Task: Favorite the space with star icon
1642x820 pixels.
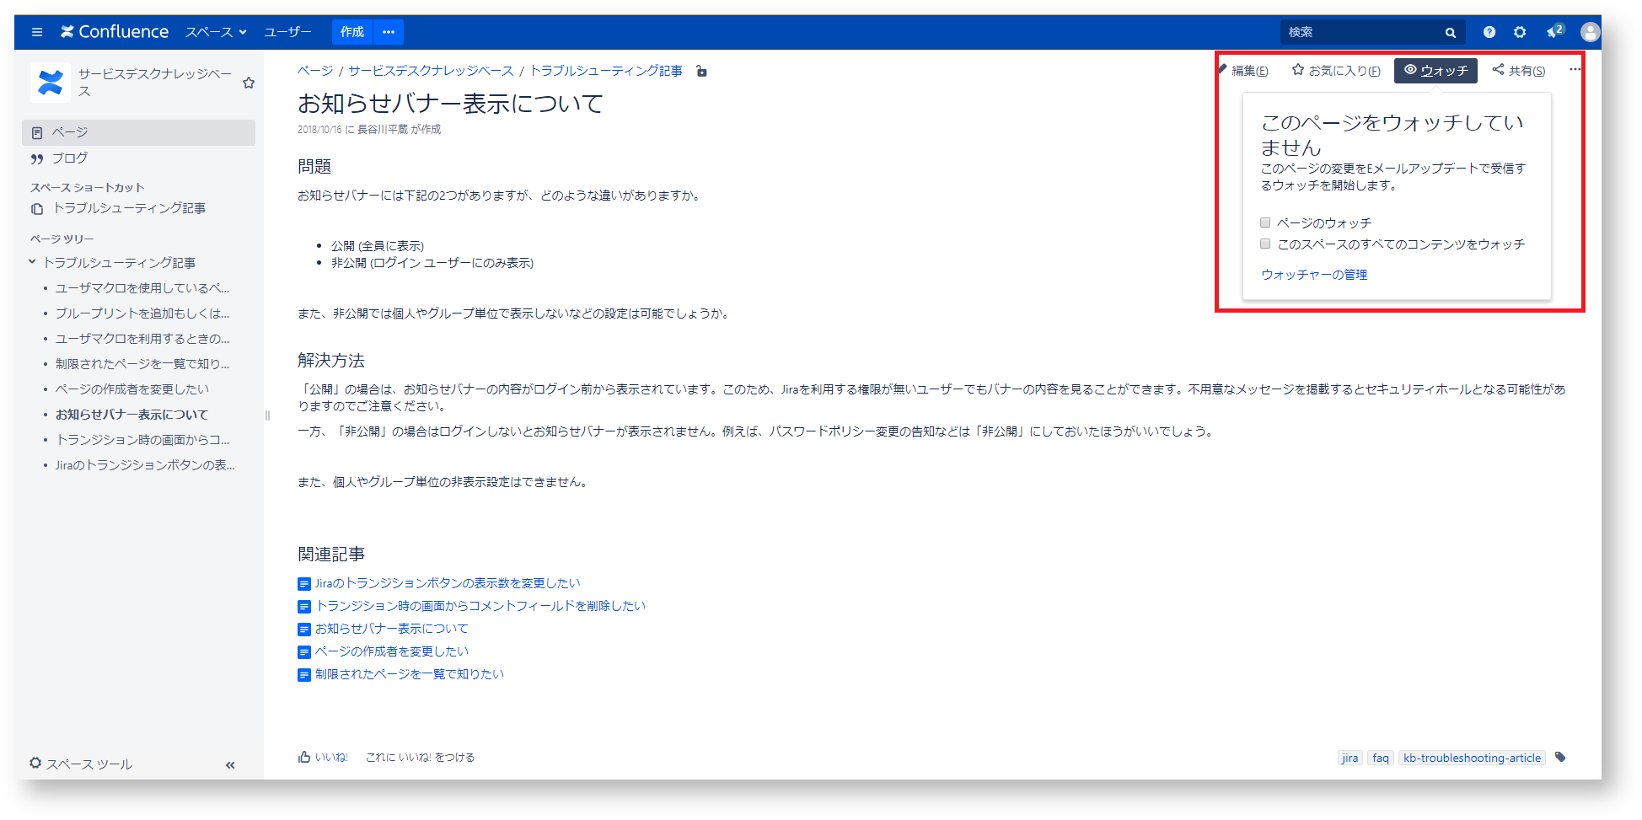Action: coord(249,83)
